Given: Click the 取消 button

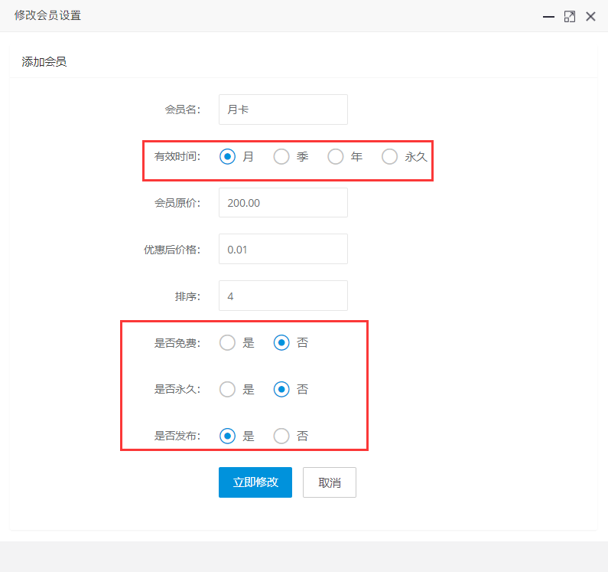Looking at the screenshot, I should (329, 482).
